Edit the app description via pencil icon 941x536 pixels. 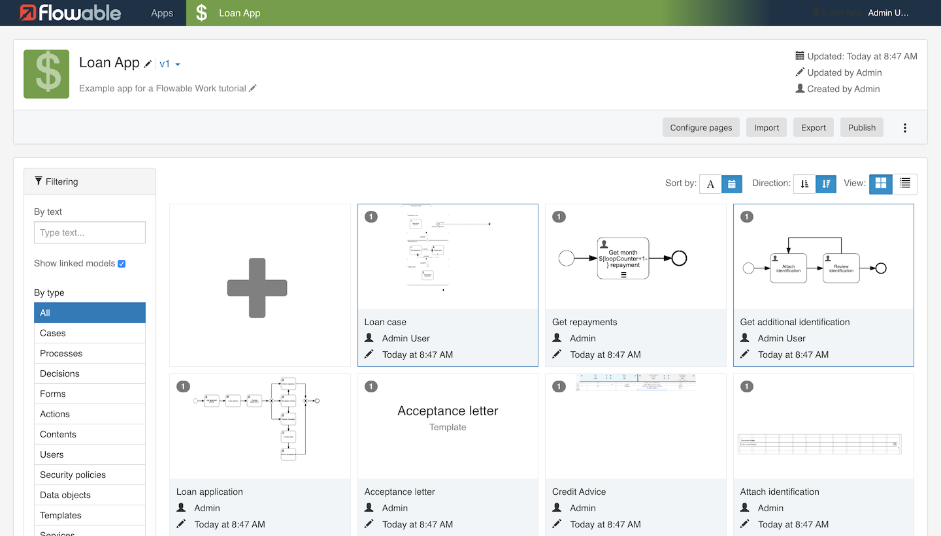[253, 88]
